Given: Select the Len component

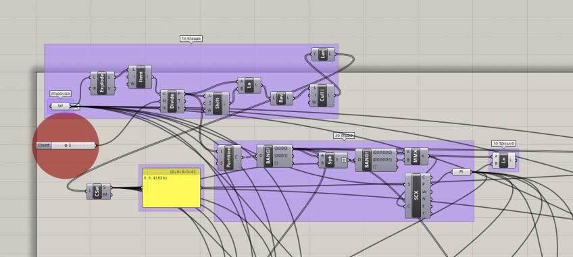Looking at the screenshot, I should coord(323,55).
